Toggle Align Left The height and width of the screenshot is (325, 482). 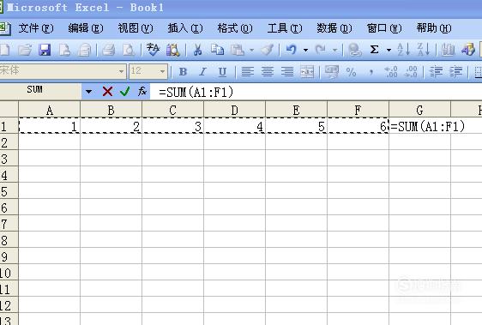tap(248, 72)
